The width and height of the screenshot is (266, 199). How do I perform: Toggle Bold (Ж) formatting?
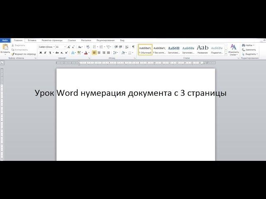[41, 53]
